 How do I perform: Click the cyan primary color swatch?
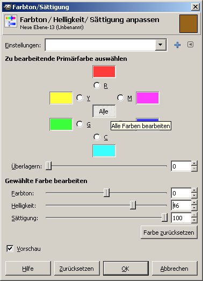point(104,151)
